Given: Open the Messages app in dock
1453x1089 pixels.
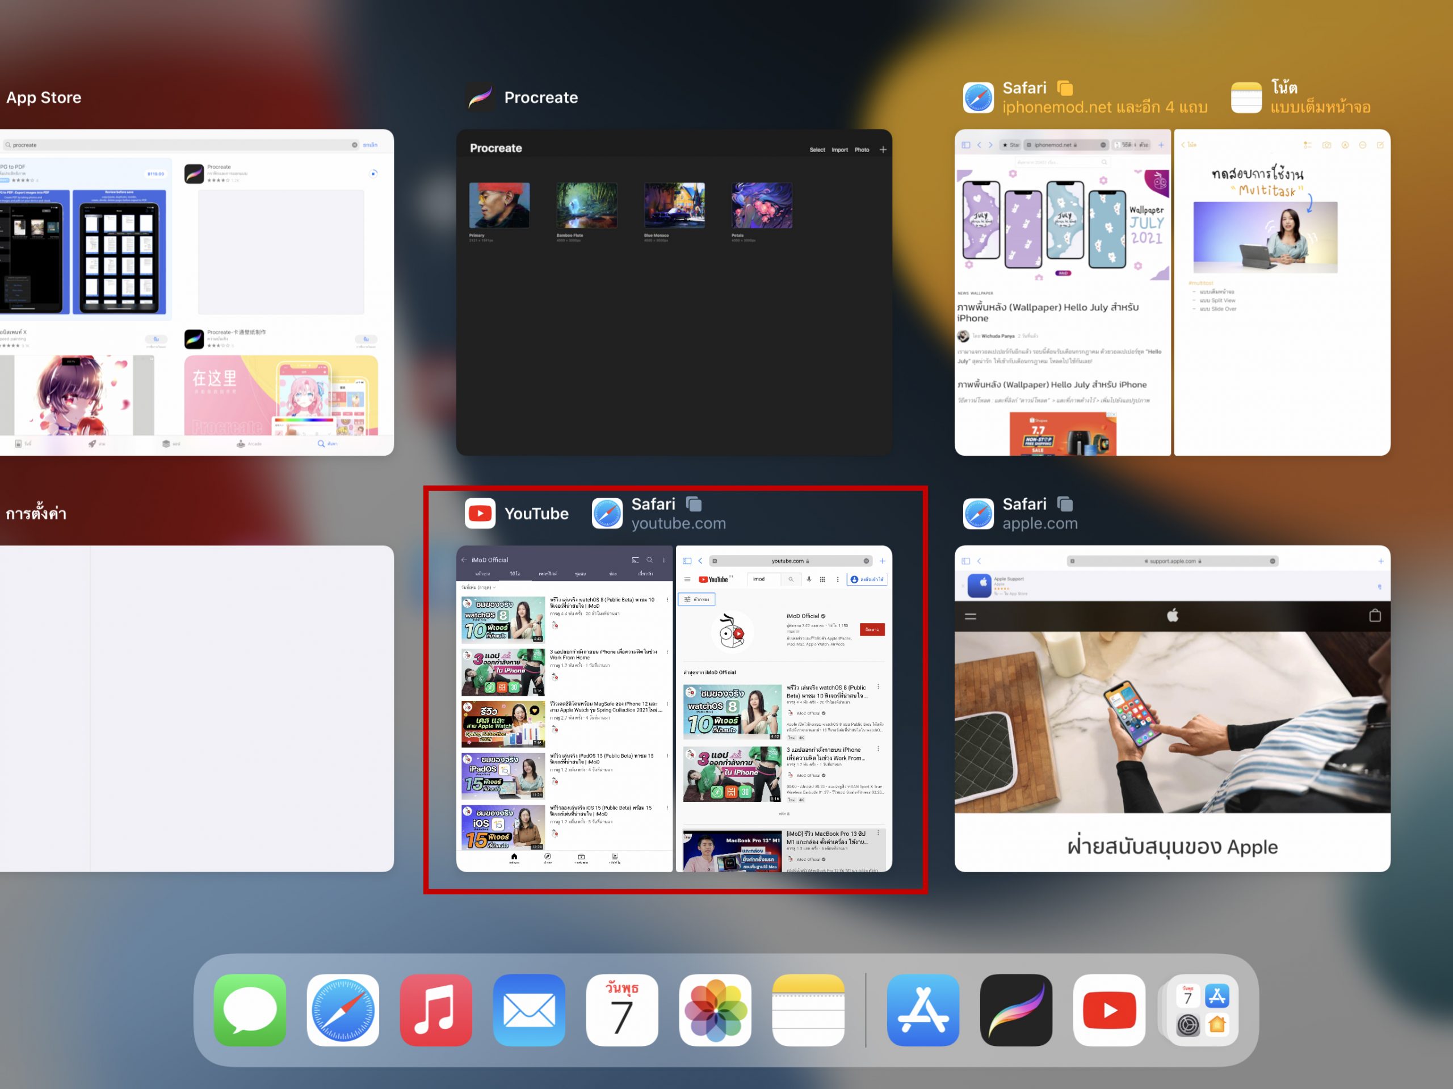Looking at the screenshot, I should point(250,1010).
